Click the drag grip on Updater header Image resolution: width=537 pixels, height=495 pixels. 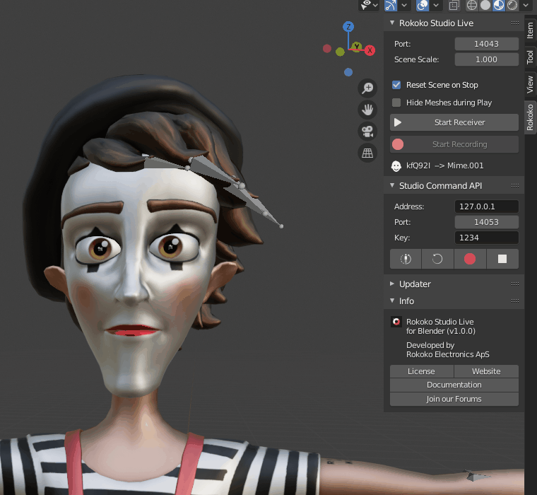click(514, 284)
